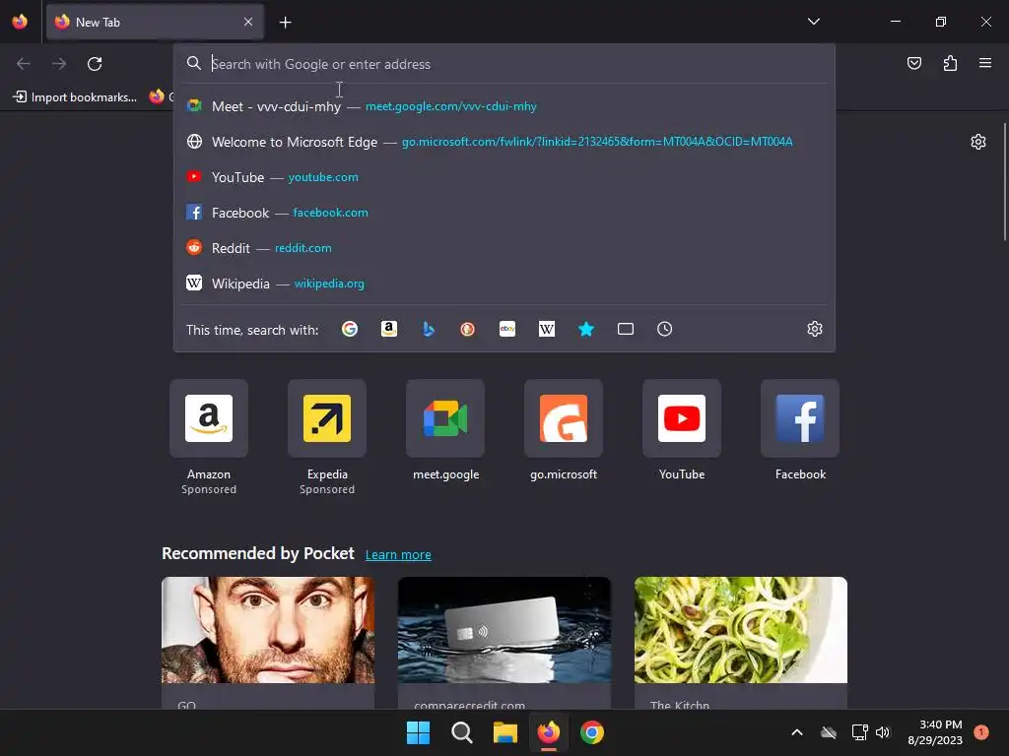Viewport: 1009px width, 756px height.
Task: Choose the Reddit suggestion row
Action: coord(504,247)
